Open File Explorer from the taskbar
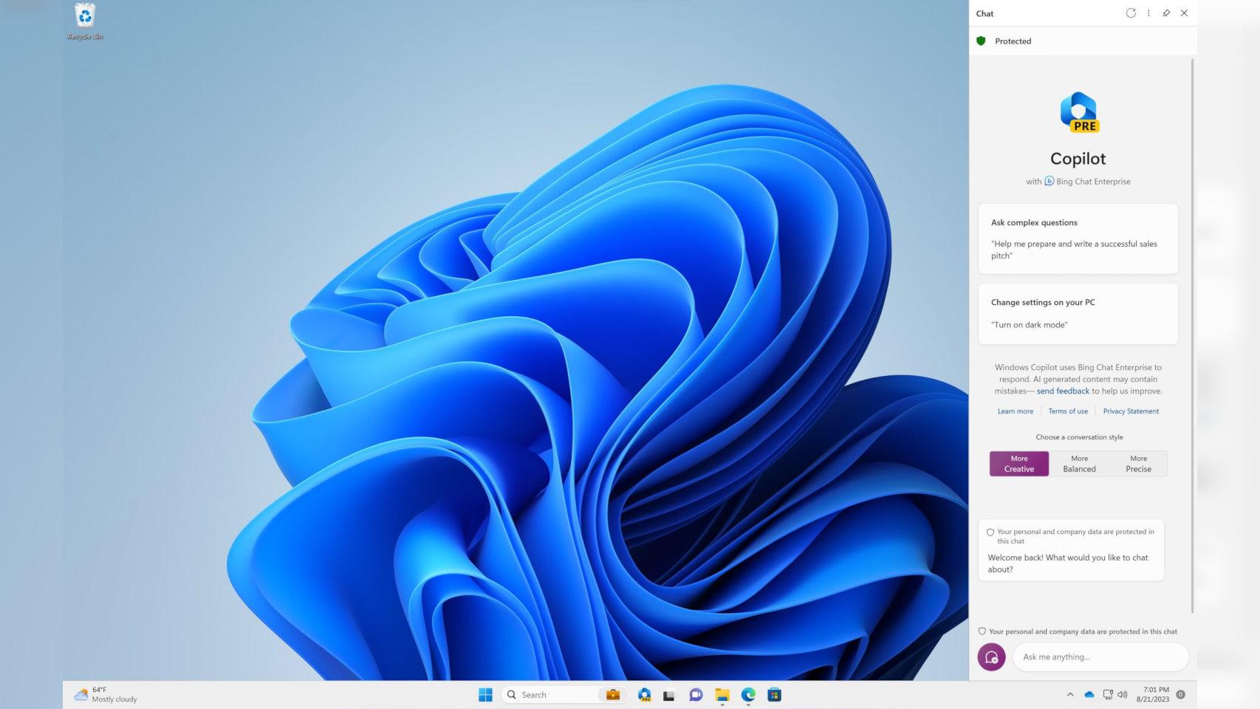Screen dimensions: 1260x709 pos(722,695)
